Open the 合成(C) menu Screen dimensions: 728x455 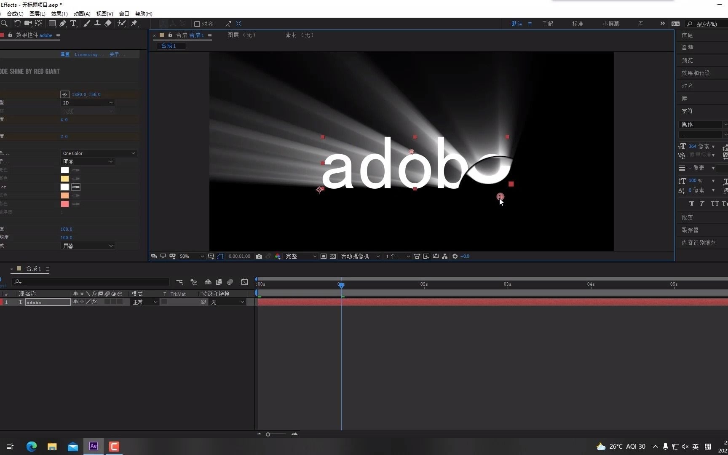[15, 13]
